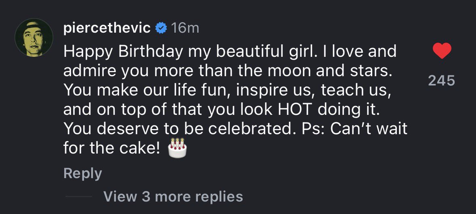The image size is (476, 214).
Task: Reply to piercethevic's comment
Action: 82,174
